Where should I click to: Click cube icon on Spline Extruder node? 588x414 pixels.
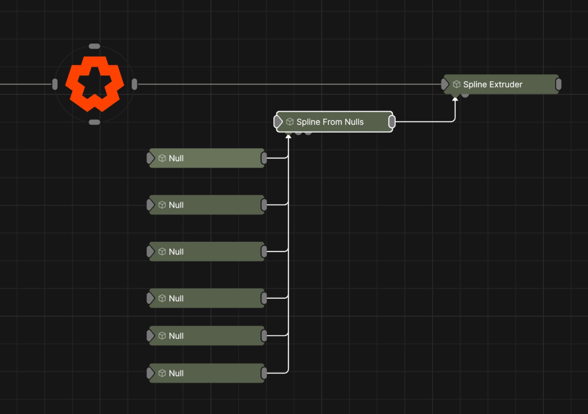click(457, 84)
